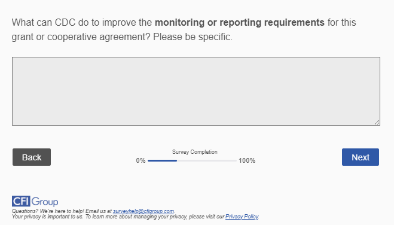Select the Survey Completion label
394x225 pixels.
pyautogui.click(x=195, y=152)
